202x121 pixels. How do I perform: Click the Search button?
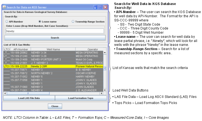[55, 38]
